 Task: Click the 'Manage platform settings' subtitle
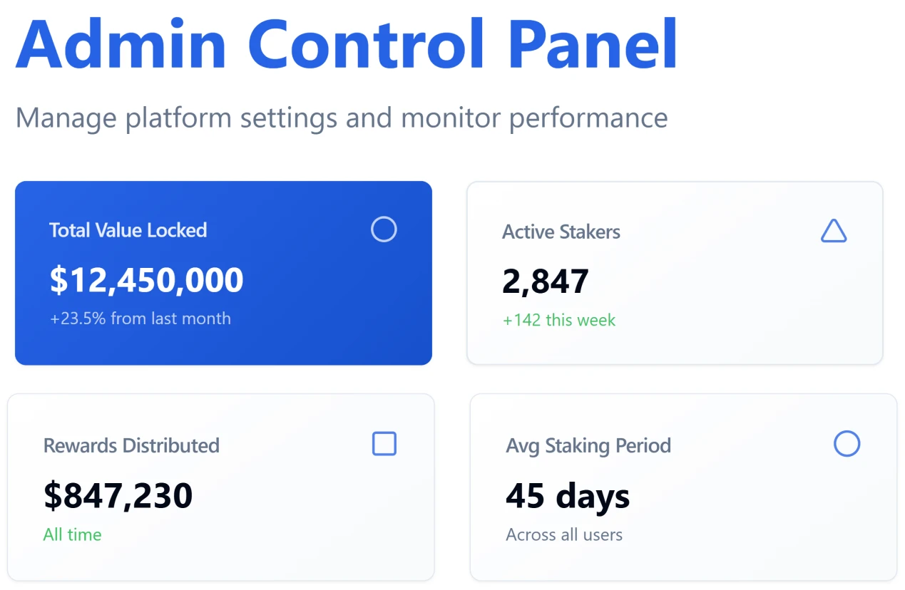341,118
